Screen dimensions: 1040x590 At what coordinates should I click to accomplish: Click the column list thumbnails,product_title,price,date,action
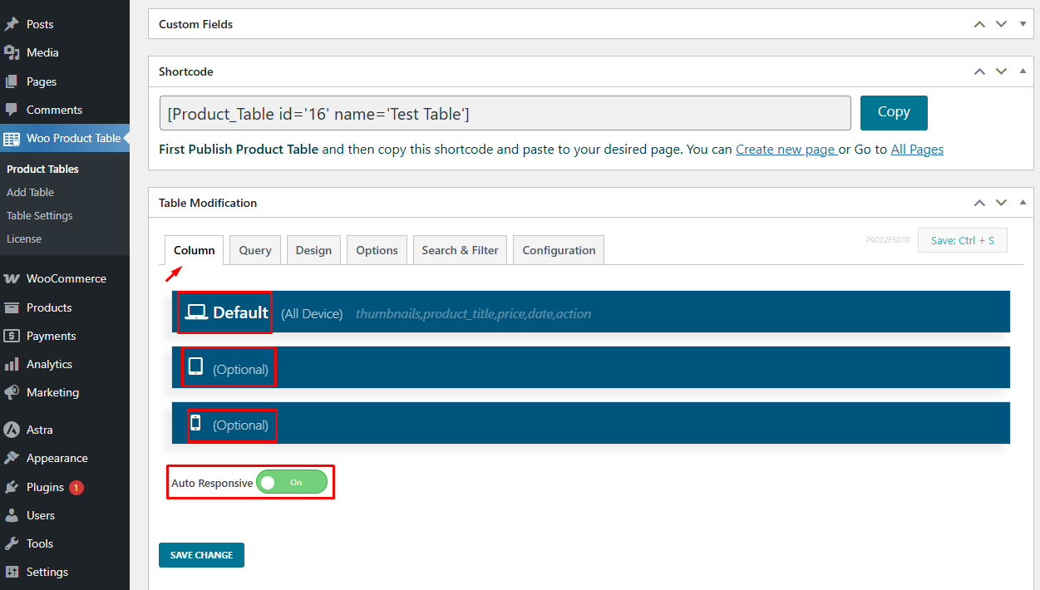(473, 314)
